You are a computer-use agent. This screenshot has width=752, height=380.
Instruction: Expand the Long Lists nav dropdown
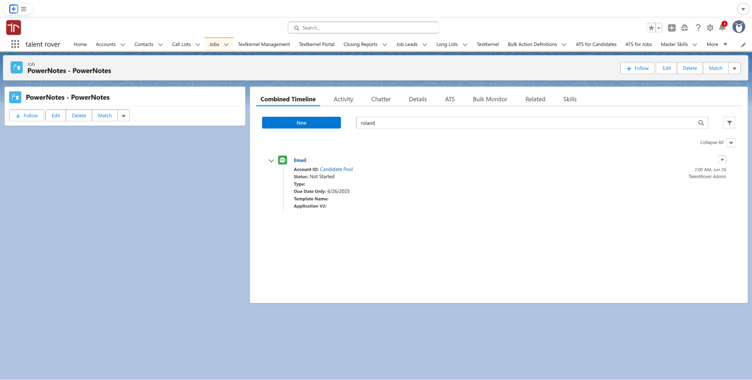pyautogui.click(x=465, y=44)
